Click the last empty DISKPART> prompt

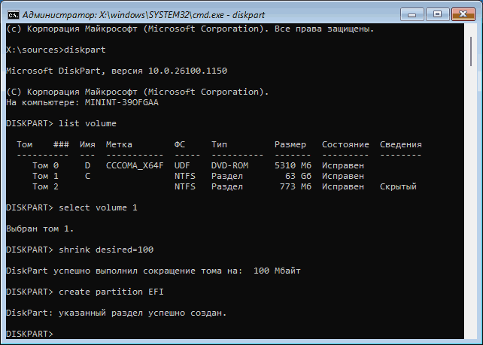click(29, 333)
